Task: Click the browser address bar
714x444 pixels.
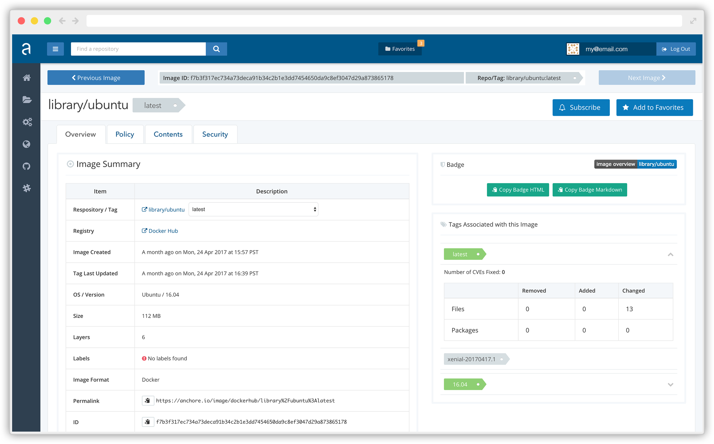Action: point(384,21)
